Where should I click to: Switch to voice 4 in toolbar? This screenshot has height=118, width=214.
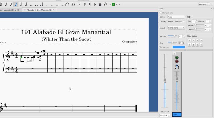(x=119, y=5)
